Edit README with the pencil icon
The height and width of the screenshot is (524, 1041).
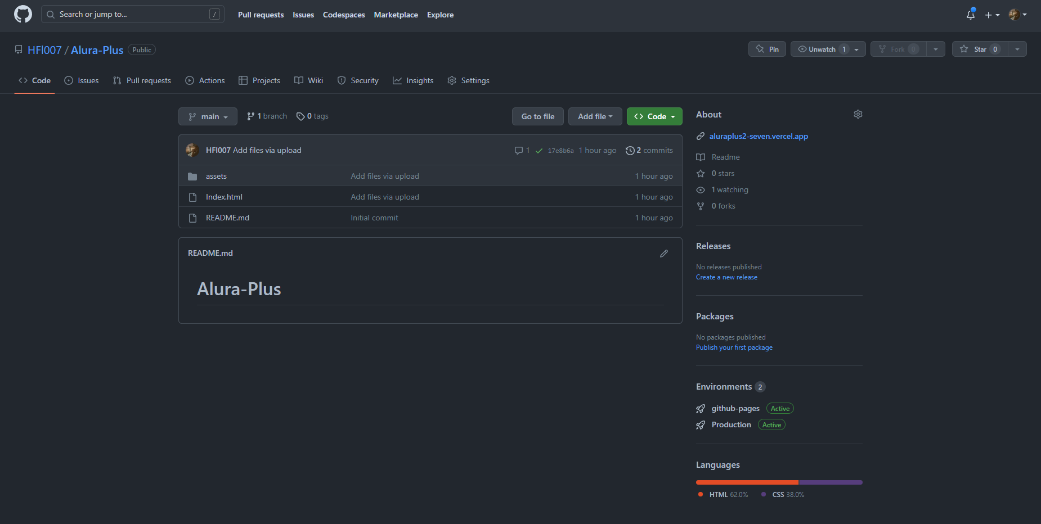click(x=664, y=254)
